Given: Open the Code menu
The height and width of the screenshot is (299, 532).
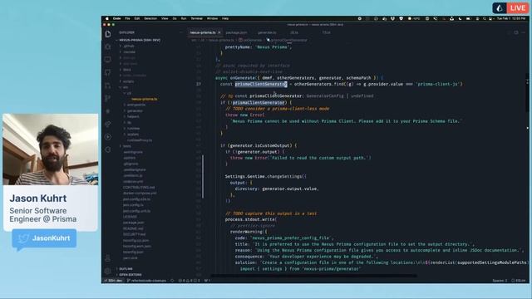Looking at the screenshot, I should click(116, 18).
